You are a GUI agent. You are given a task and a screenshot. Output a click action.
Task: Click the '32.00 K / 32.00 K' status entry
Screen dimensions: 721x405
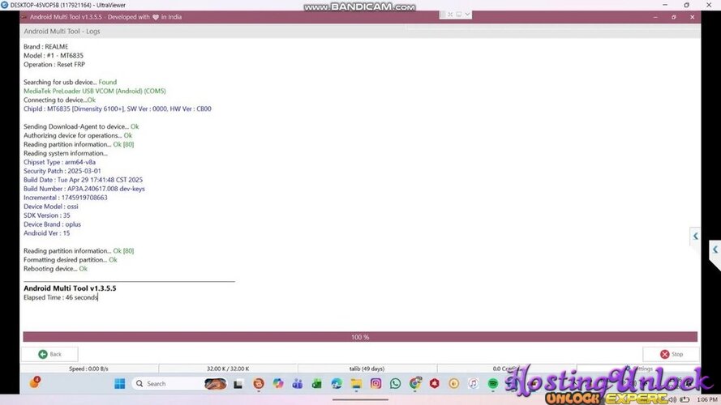(x=228, y=369)
